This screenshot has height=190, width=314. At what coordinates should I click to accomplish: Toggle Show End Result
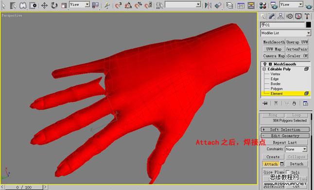coord(276,103)
